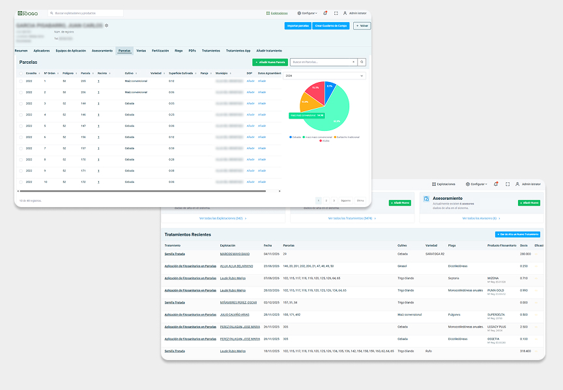The width and height of the screenshot is (563, 390).
Task: Click the Asesoramiento card icon
Action: (x=426, y=199)
